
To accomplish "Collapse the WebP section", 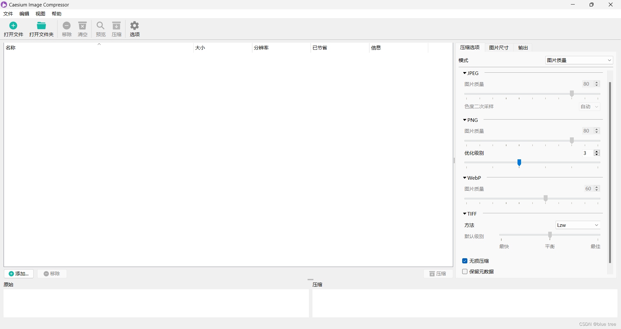I will pos(465,178).
